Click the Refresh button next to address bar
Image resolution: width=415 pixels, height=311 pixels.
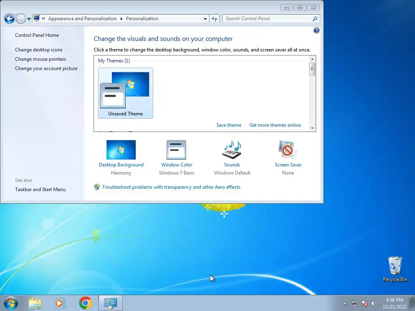(214, 19)
